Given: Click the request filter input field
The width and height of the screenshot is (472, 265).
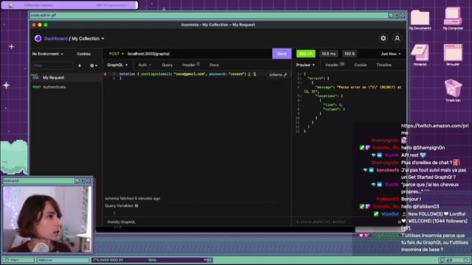Looking at the screenshot, I should coord(52,66).
